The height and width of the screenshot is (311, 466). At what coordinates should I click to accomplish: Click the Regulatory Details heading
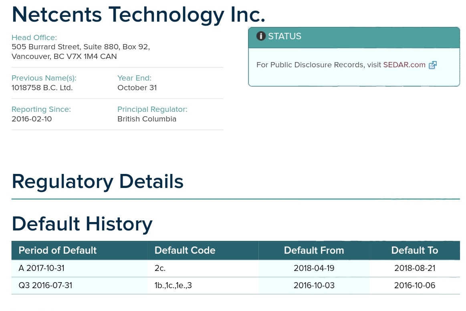(x=97, y=181)
